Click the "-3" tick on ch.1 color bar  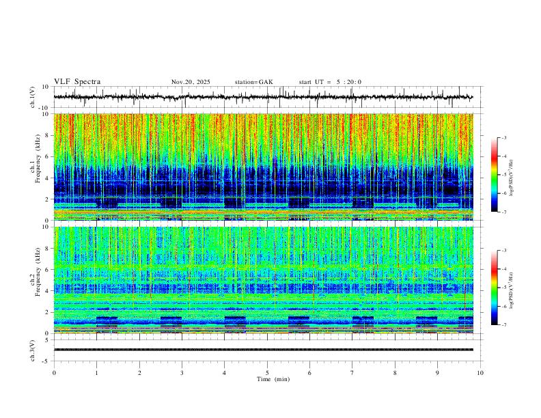coord(504,137)
